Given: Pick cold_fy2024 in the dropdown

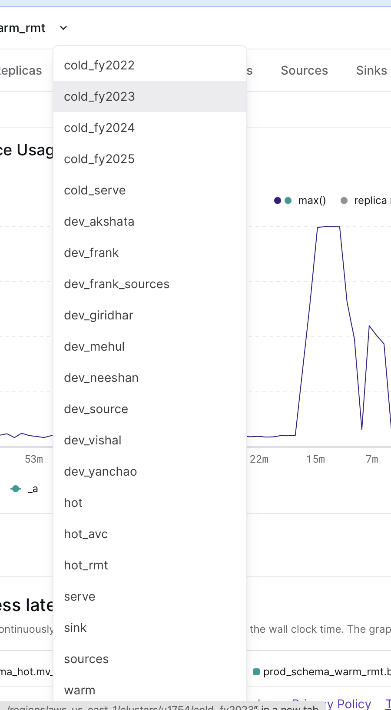Looking at the screenshot, I should [x=99, y=128].
